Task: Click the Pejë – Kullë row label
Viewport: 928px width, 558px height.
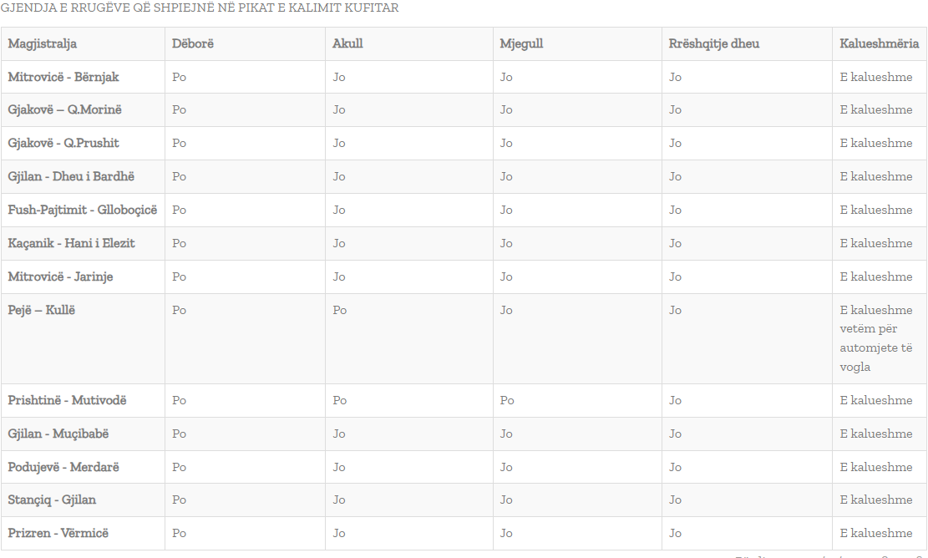Action: tap(42, 310)
